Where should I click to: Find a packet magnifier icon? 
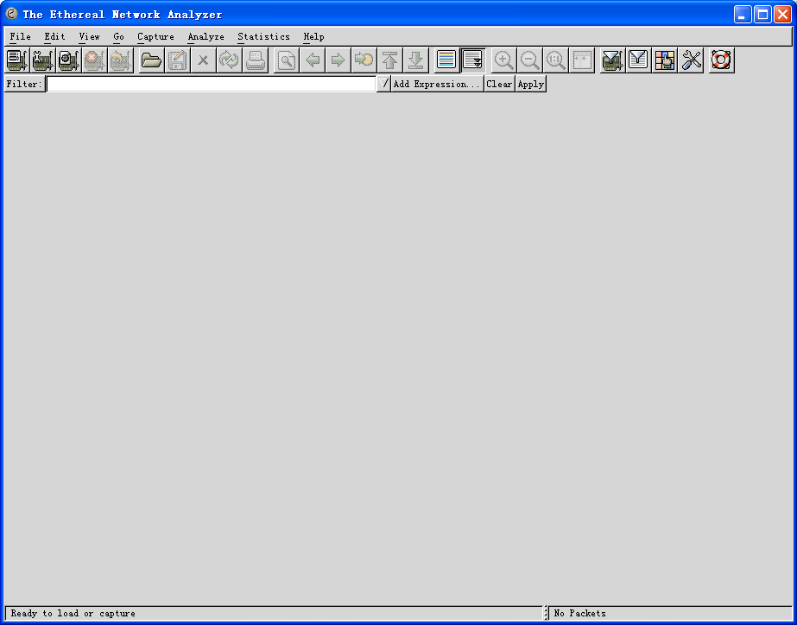coord(286,60)
